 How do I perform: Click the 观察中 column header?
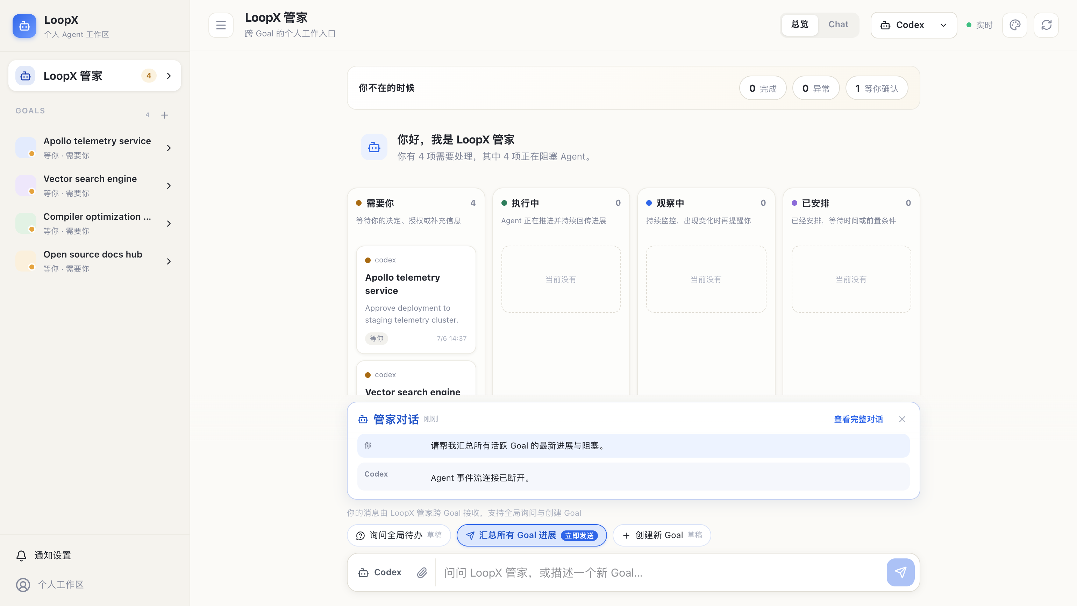click(706, 203)
